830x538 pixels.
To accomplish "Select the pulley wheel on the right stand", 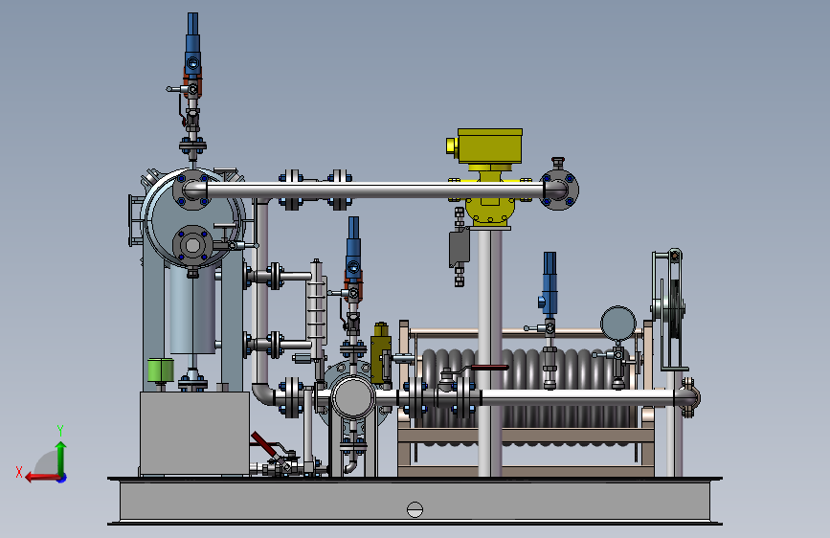I will tap(674, 307).
